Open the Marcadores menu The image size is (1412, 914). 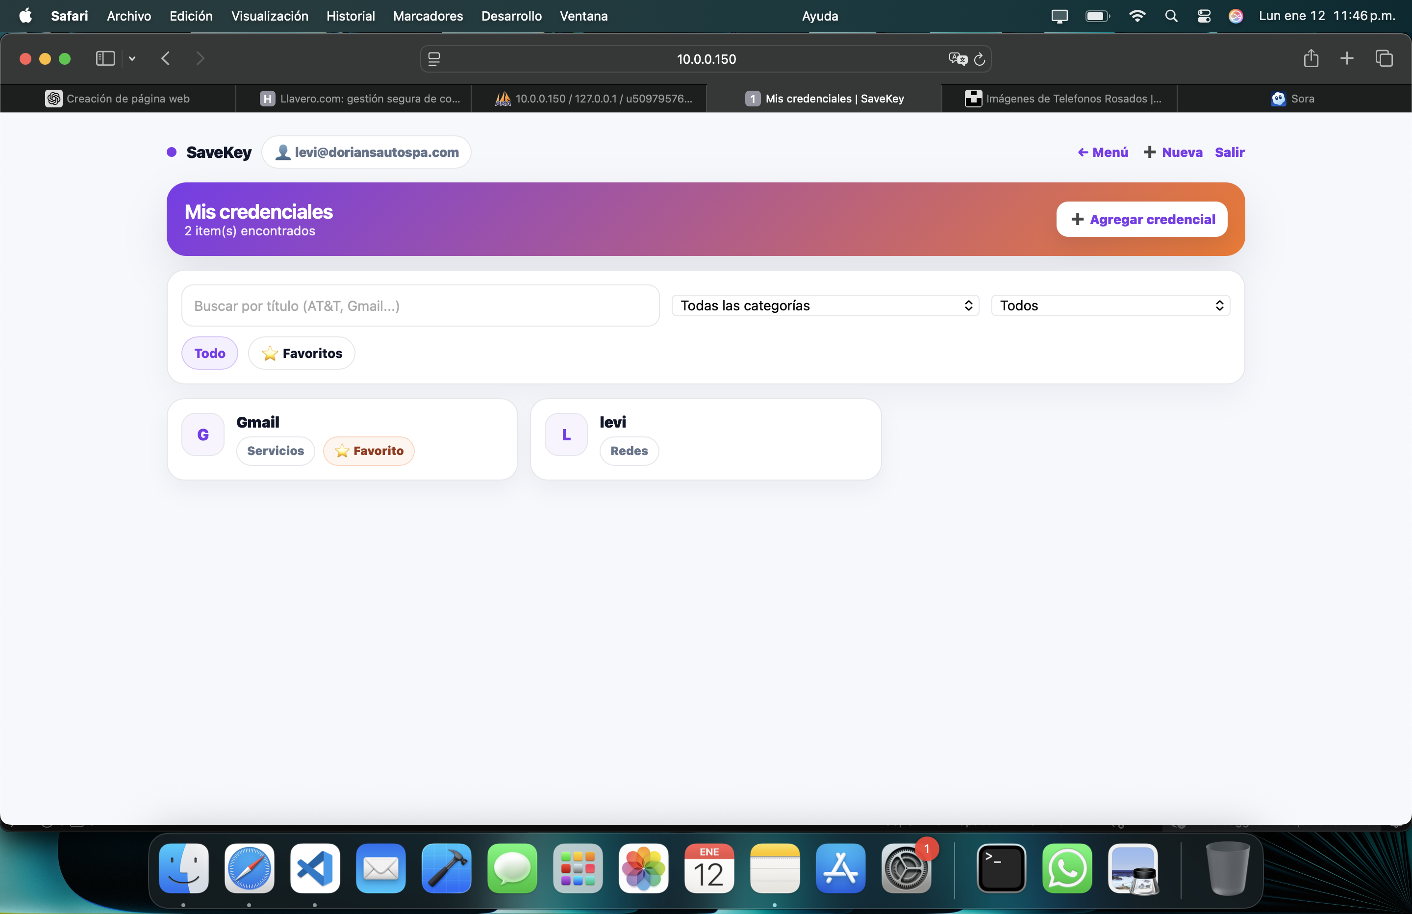click(428, 16)
